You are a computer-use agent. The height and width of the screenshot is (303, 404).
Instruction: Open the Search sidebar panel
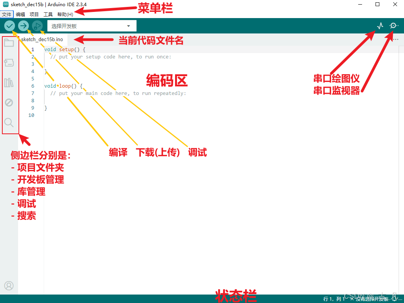(9, 123)
